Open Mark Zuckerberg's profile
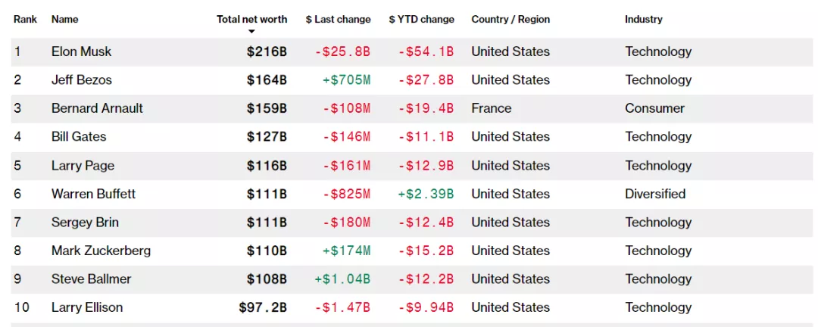The image size is (818, 327). click(101, 251)
